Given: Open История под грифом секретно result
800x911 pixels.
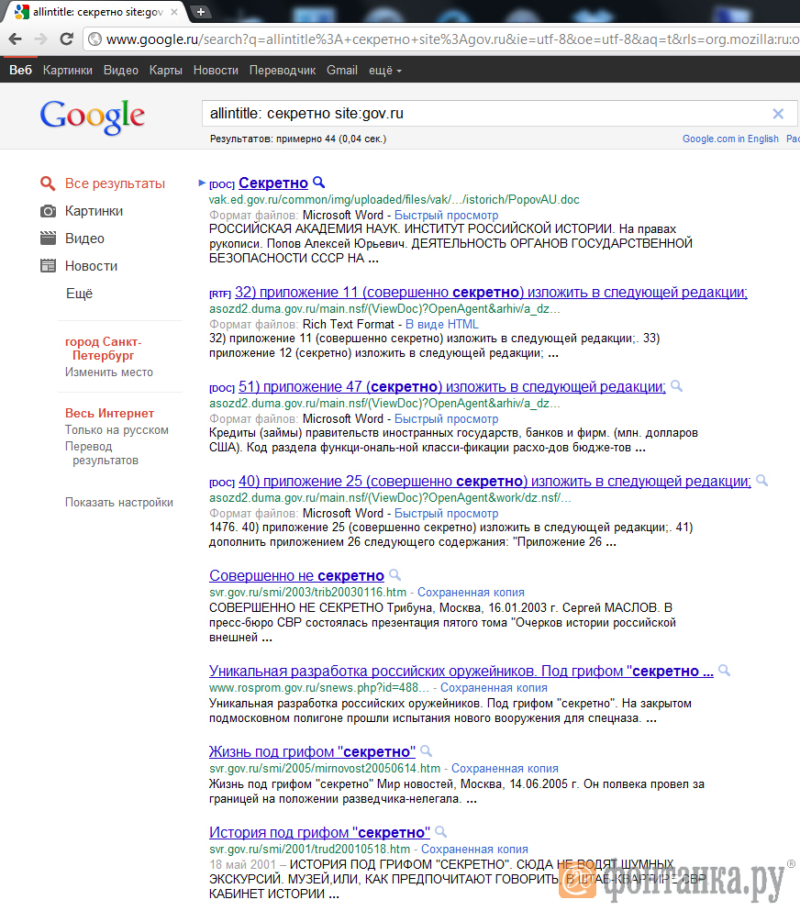Looking at the screenshot, I should pyautogui.click(x=319, y=832).
